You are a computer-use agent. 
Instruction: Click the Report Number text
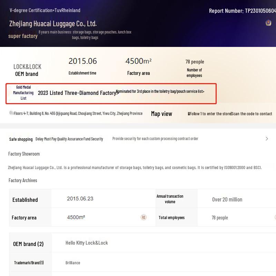click(x=242, y=11)
